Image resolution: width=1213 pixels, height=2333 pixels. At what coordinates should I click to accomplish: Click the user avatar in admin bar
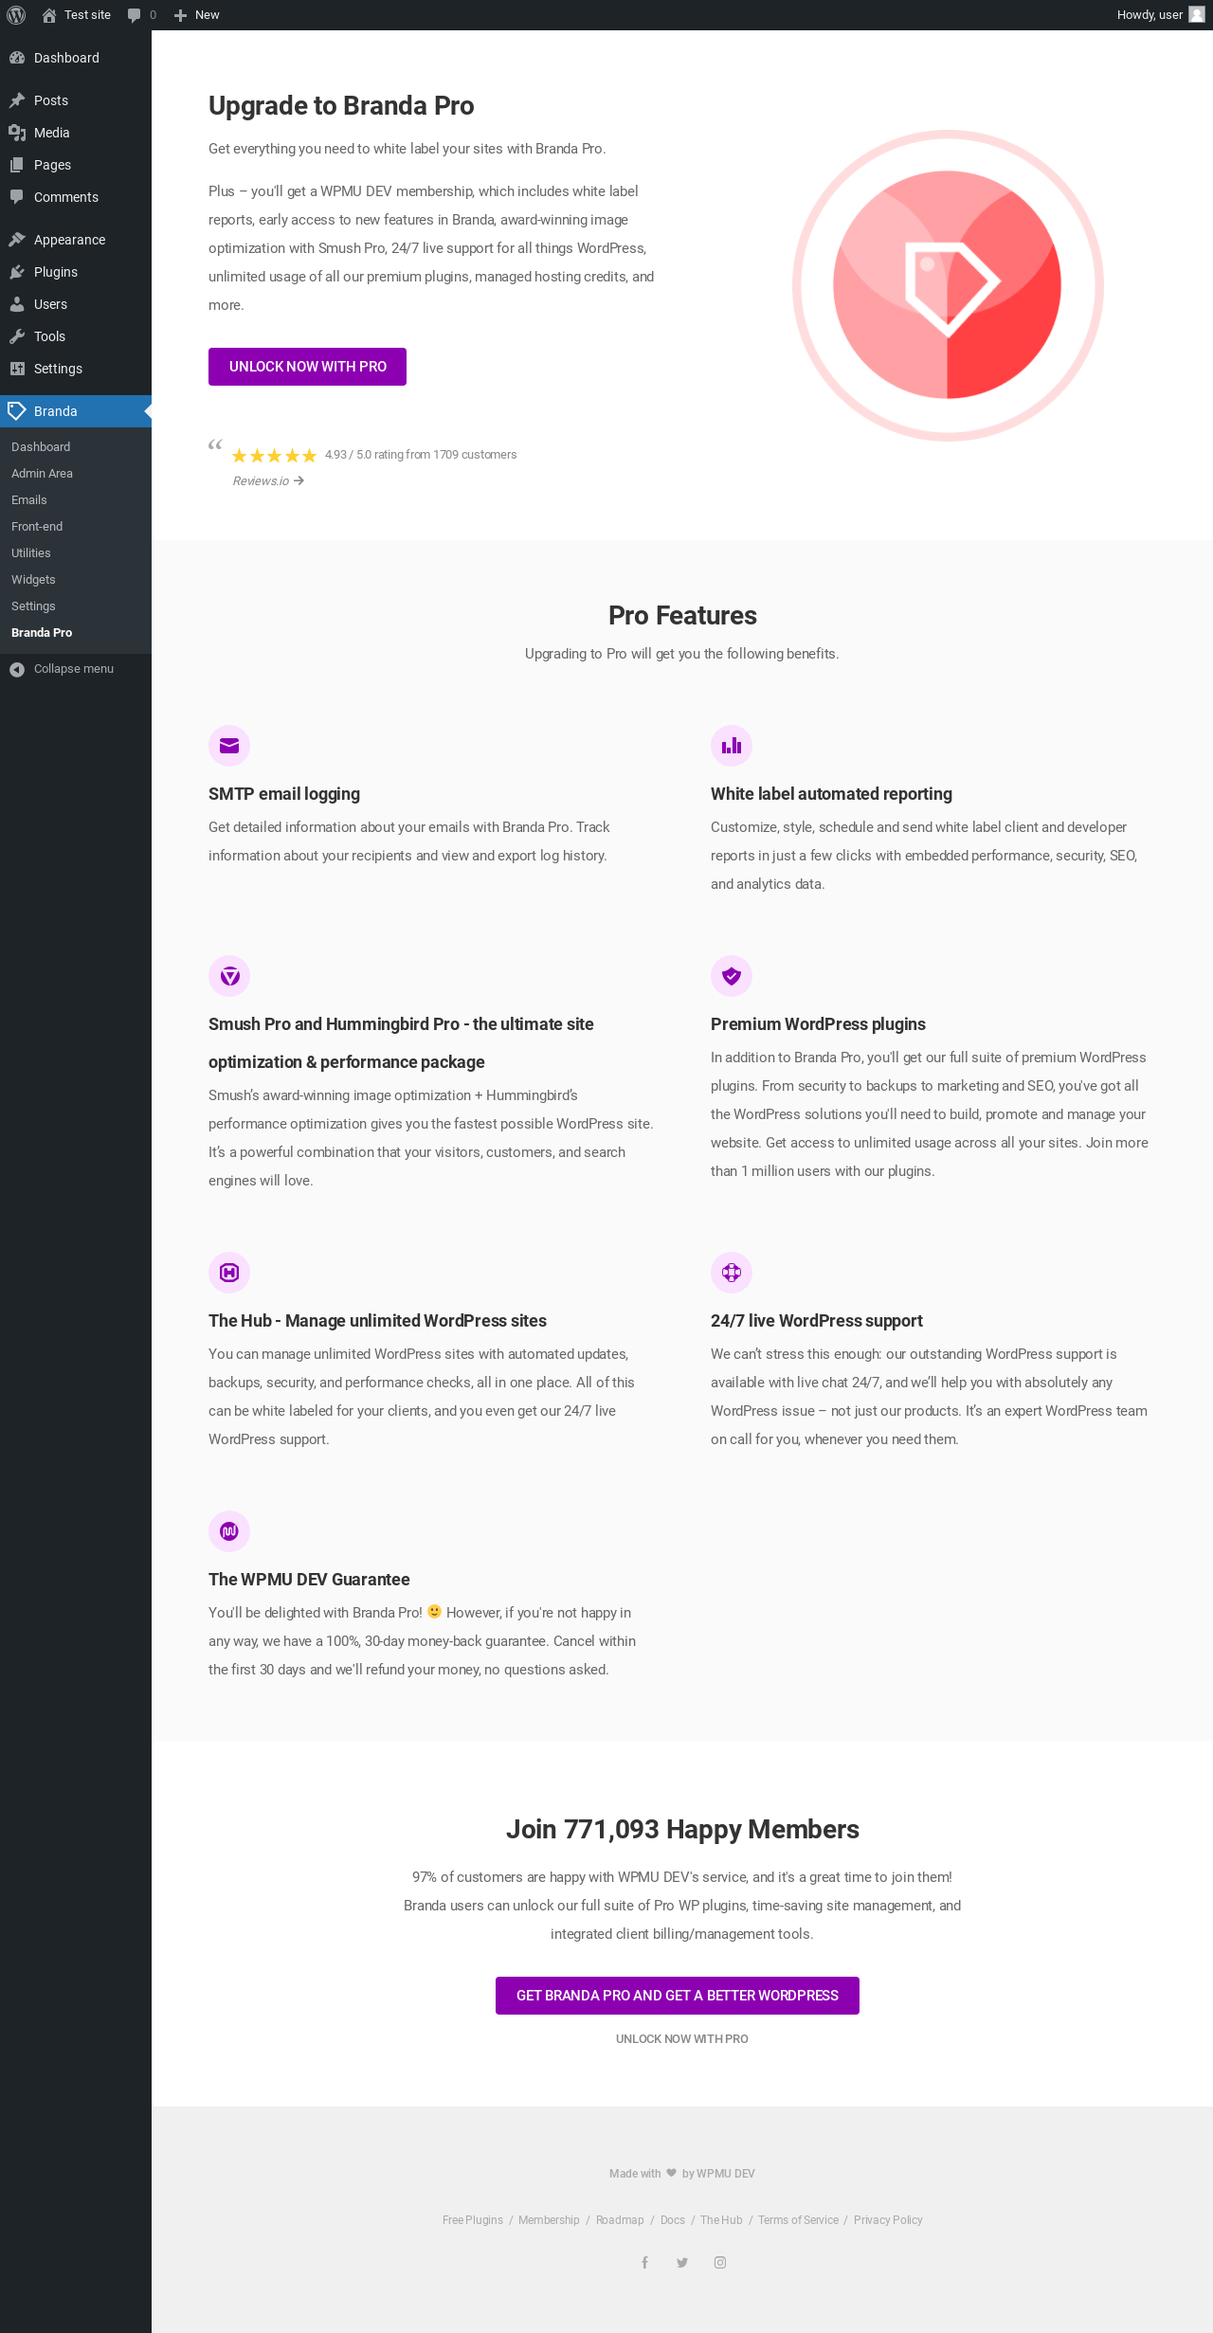click(1197, 14)
